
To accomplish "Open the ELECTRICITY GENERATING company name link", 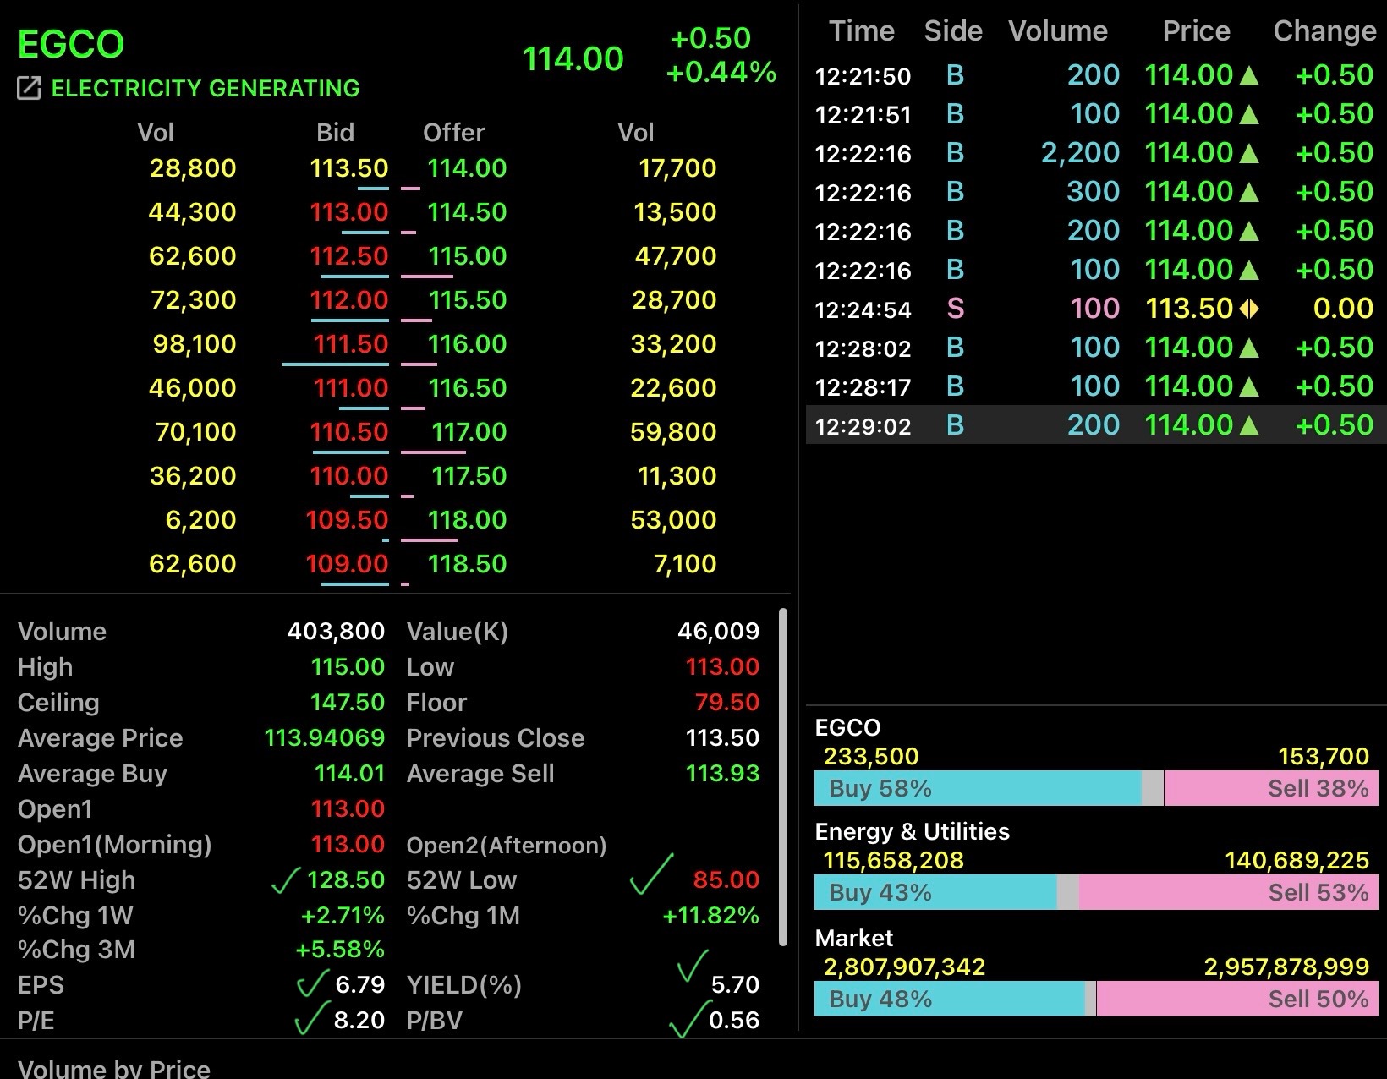I will click(x=206, y=88).
